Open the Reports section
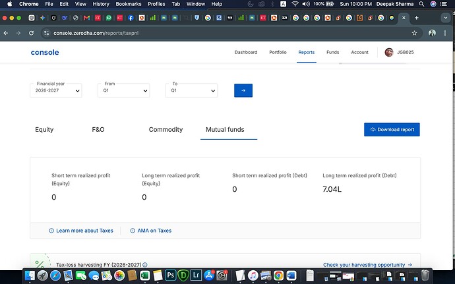 pos(307,52)
